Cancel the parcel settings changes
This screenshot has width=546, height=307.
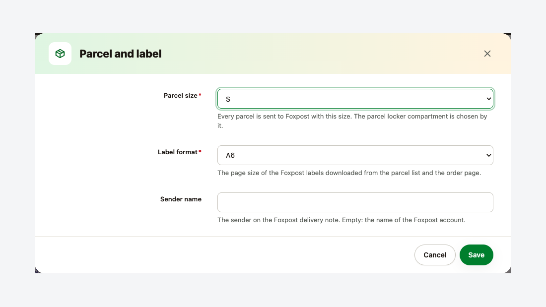click(435, 255)
